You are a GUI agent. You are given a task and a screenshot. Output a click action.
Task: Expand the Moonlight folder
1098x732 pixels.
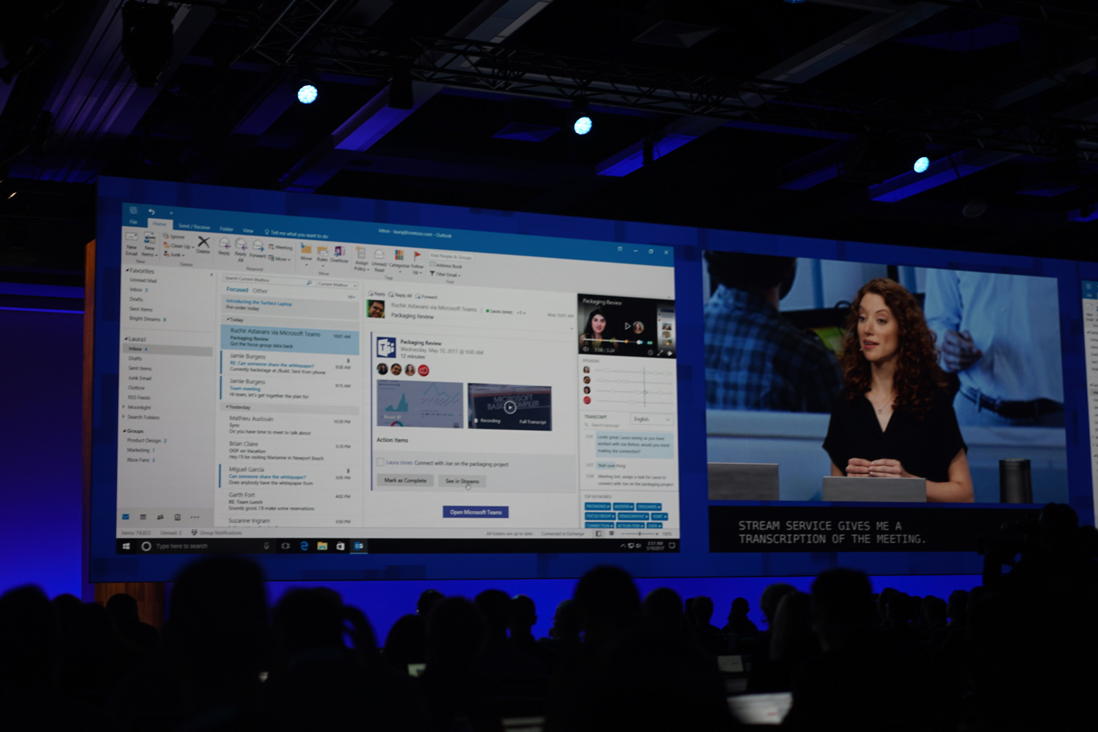(x=124, y=407)
